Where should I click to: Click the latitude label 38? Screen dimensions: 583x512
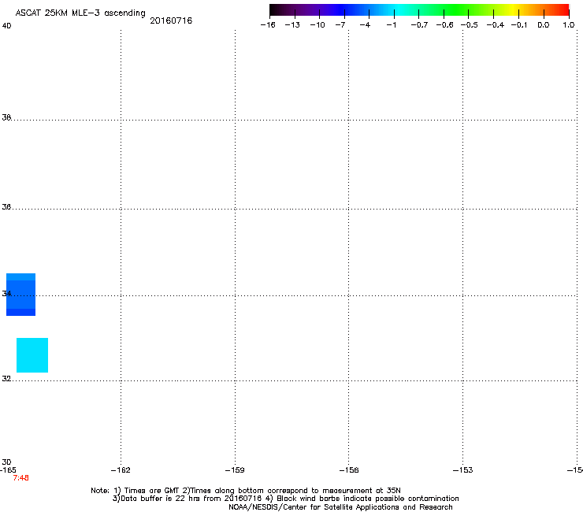tap(6, 117)
